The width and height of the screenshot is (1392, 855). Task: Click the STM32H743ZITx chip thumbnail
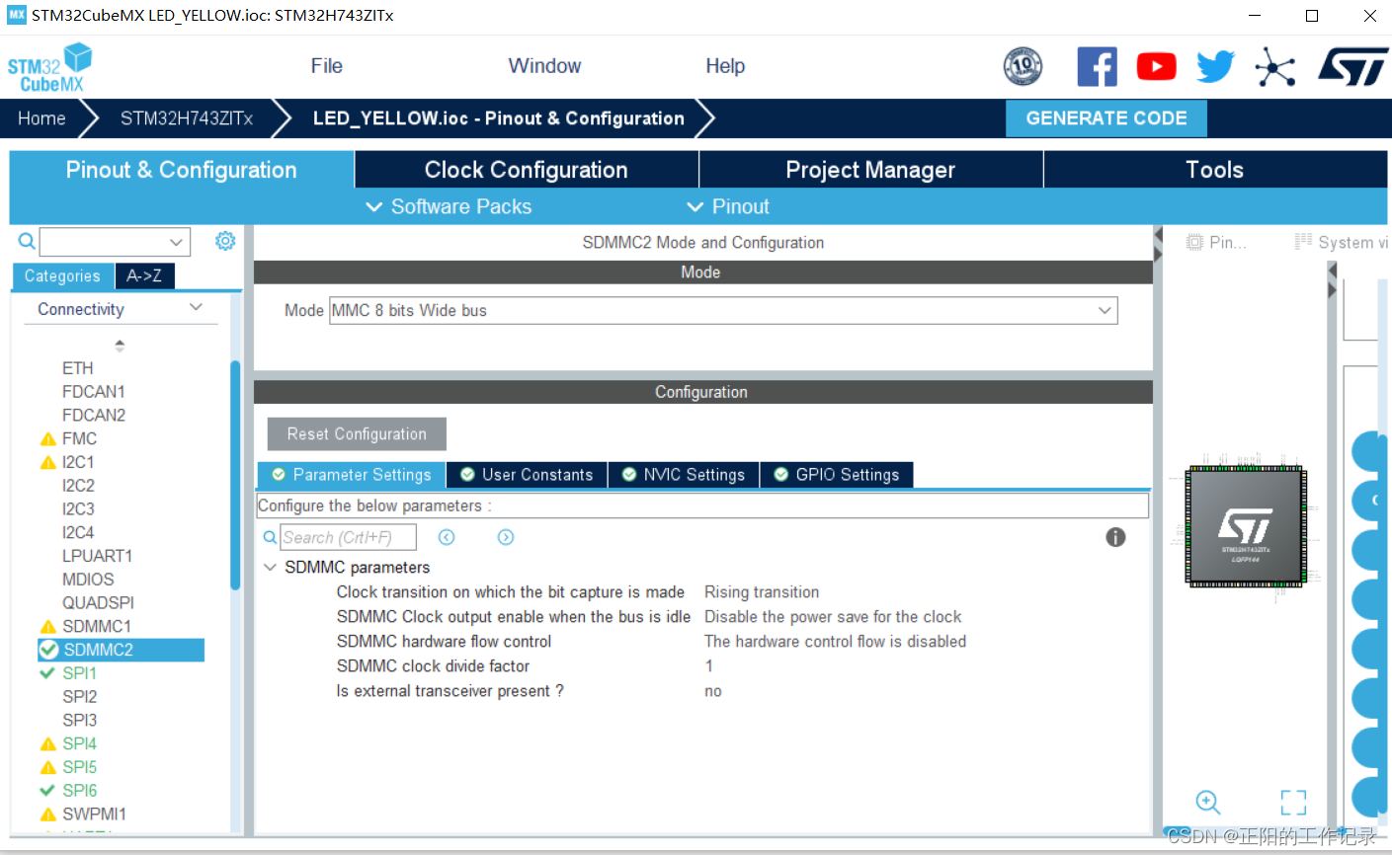point(1245,525)
